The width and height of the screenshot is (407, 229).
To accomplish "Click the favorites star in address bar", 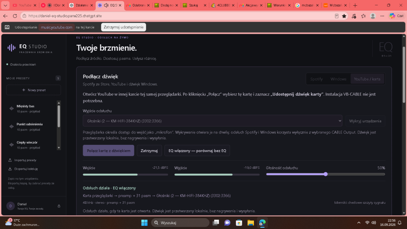I will tap(344, 16).
